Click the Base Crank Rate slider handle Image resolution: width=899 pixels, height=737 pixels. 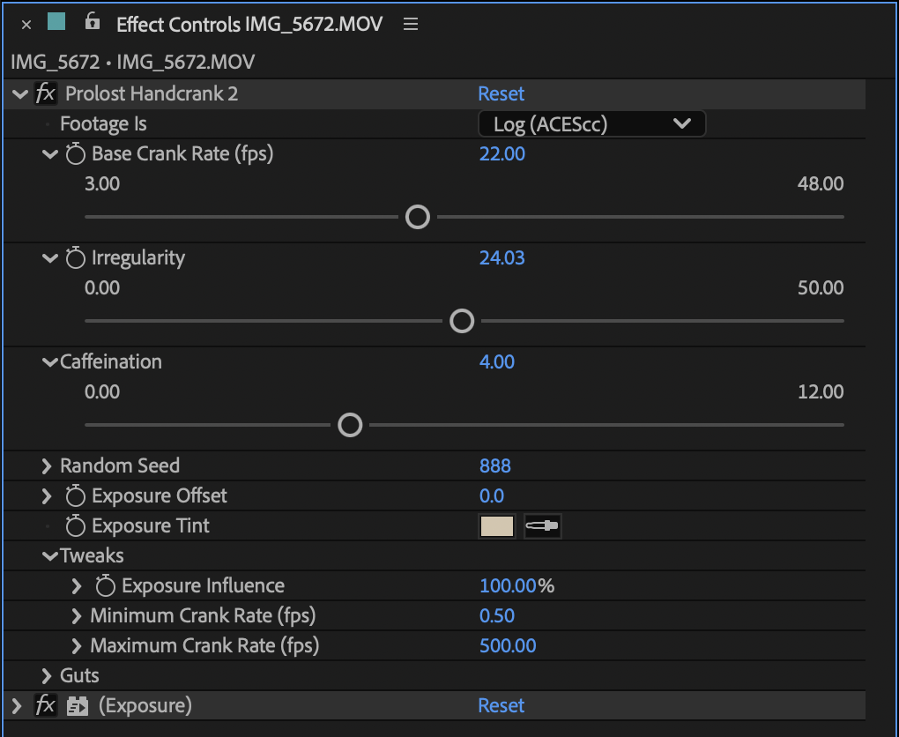pyautogui.click(x=418, y=218)
